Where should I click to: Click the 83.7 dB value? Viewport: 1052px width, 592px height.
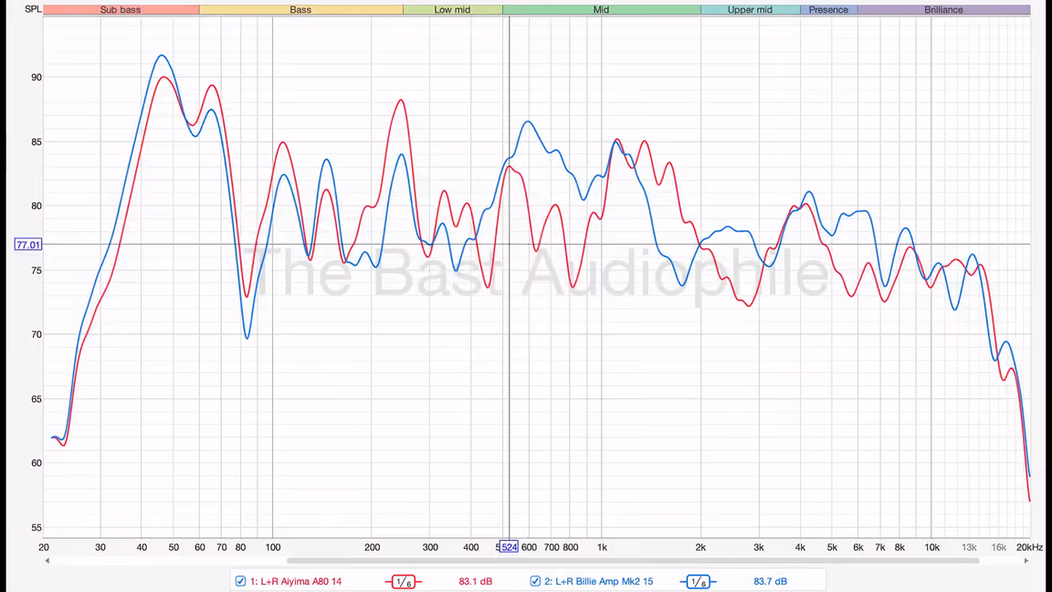click(x=770, y=581)
